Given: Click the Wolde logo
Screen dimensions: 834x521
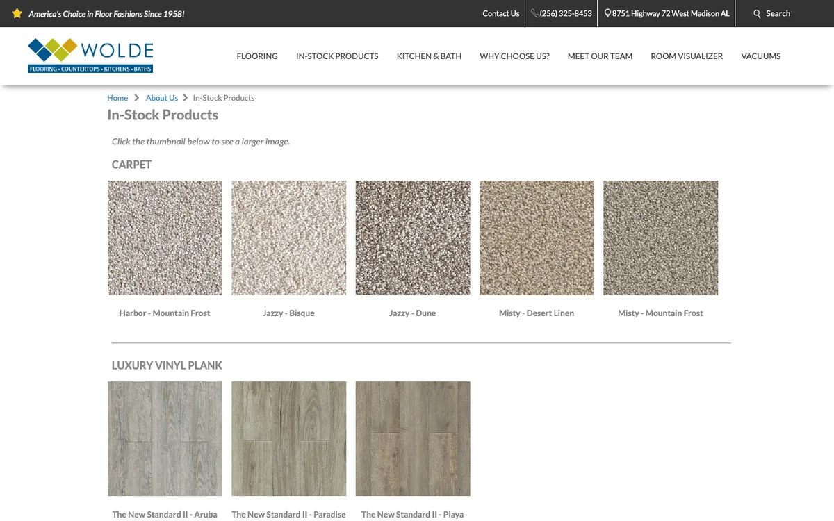Looking at the screenshot, I should [90, 56].
